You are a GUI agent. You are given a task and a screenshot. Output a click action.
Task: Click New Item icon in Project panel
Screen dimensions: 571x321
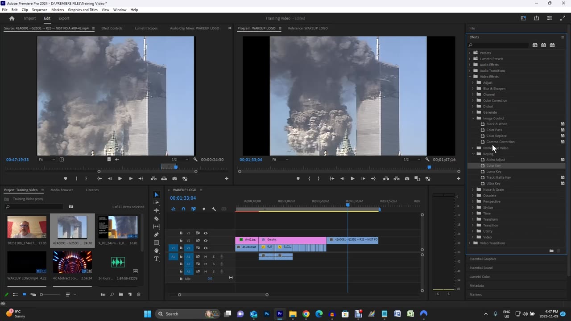(x=130, y=294)
